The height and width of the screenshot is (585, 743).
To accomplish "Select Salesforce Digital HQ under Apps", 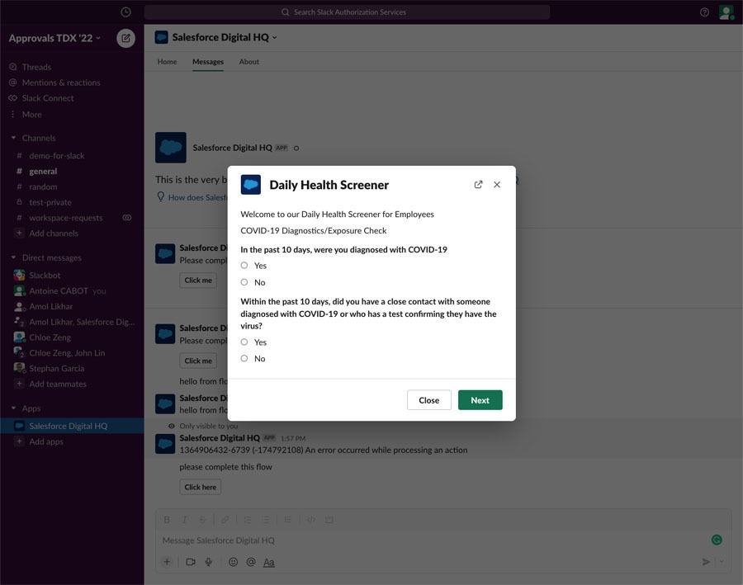I will click(x=72, y=426).
